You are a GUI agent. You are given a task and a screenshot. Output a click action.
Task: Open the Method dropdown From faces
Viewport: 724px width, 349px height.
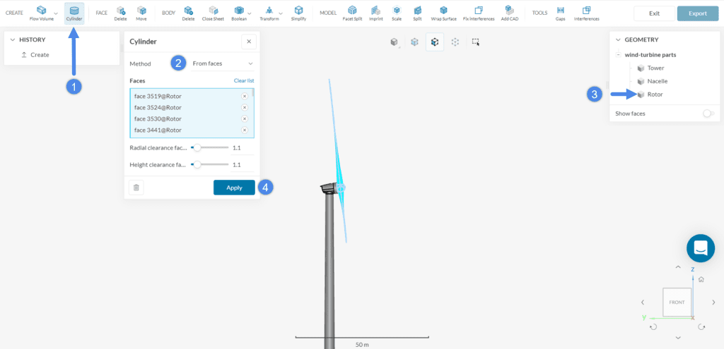point(223,63)
